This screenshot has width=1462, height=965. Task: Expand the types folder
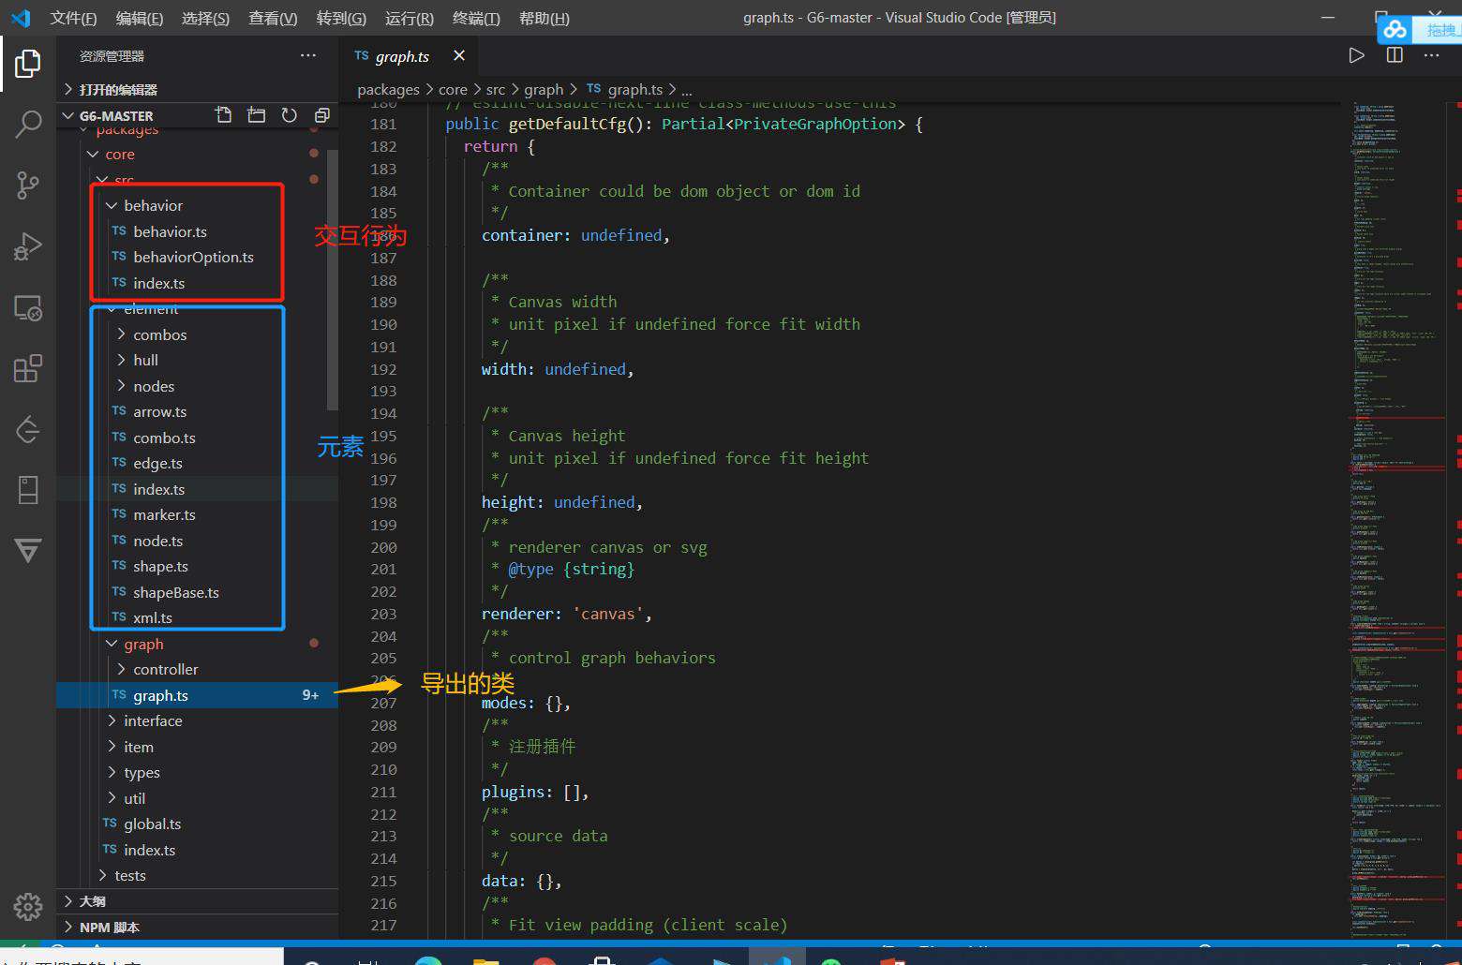tap(197, 772)
